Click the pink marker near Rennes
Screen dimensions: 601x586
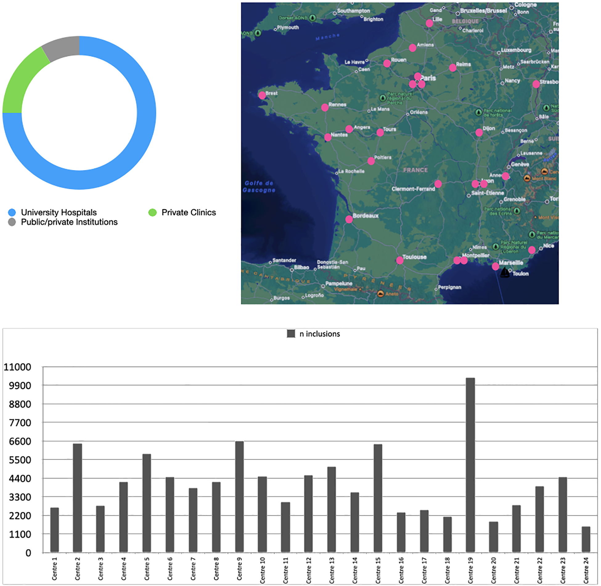point(325,107)
